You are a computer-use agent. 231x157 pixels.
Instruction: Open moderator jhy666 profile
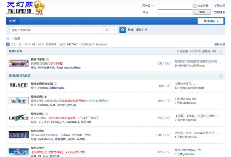71,105
